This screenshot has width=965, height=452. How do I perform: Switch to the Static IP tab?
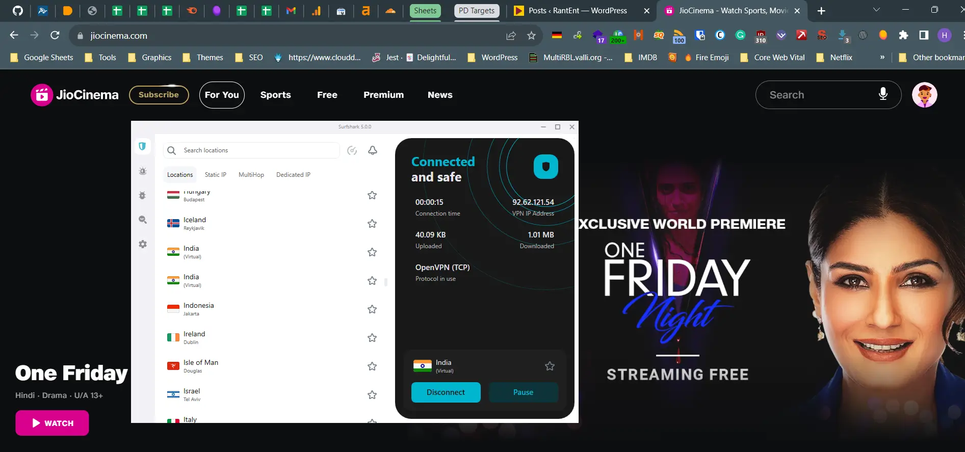(216, 175)
